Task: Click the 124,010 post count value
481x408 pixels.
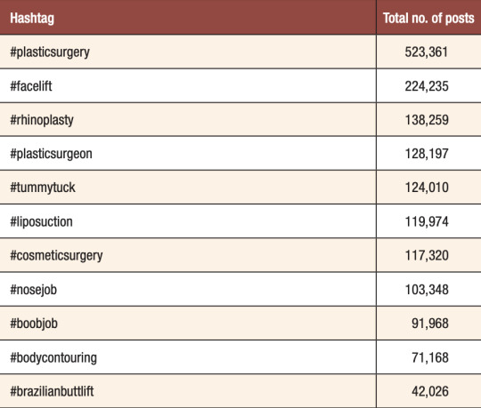Action: (x=427, y=188)
